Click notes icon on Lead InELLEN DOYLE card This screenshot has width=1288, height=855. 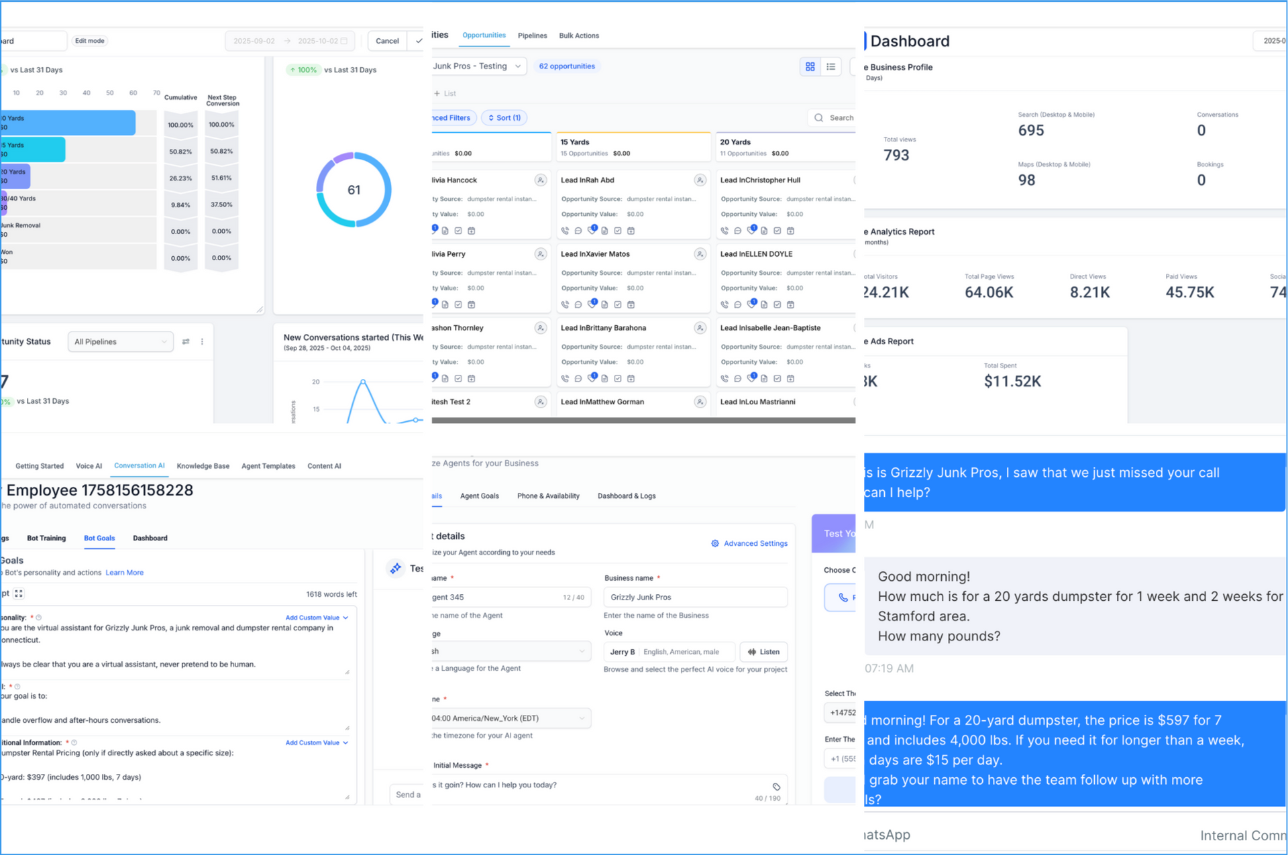(x=764, y=304)
